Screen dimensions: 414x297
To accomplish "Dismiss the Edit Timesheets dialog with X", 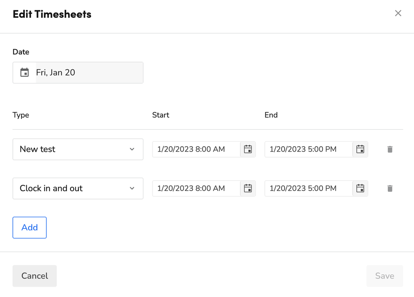I will (x=398, y=13).
